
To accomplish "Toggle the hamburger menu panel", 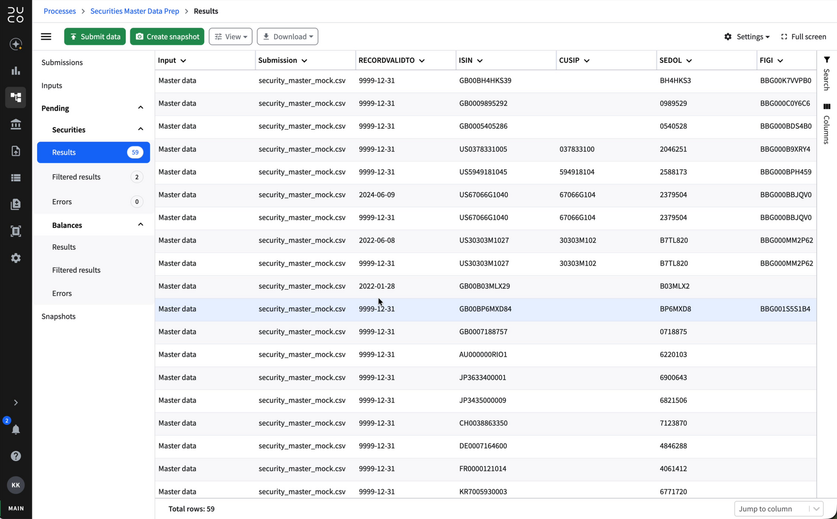I will (x=46, y=37).
